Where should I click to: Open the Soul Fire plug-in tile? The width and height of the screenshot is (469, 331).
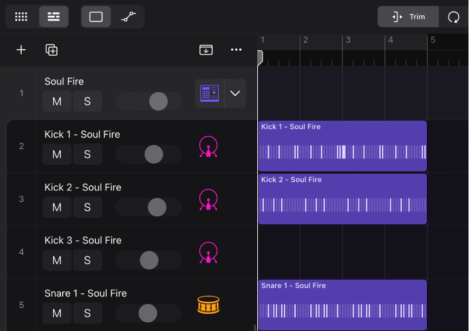[209, 93]
